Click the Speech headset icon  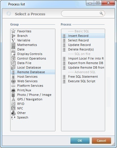pos(13,117)
